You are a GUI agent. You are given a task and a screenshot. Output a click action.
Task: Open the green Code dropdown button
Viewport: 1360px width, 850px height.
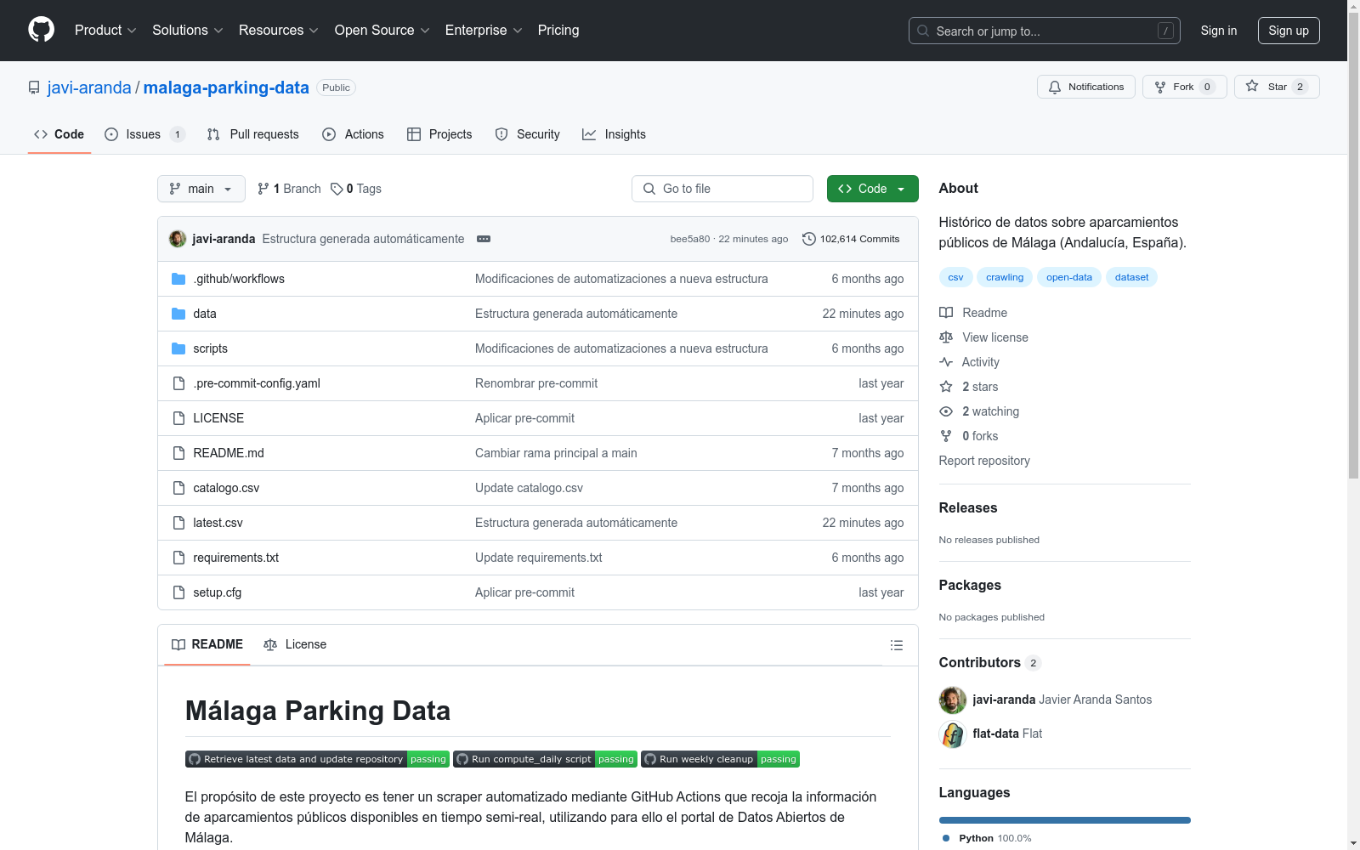873,189
